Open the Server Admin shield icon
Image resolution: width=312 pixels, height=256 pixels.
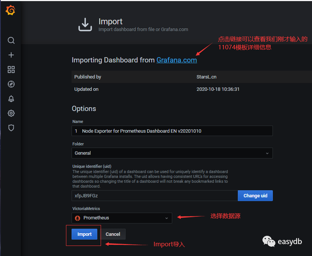click(11, 128)
